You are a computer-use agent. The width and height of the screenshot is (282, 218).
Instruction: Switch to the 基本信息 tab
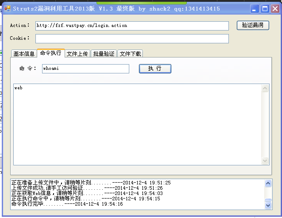24,54
